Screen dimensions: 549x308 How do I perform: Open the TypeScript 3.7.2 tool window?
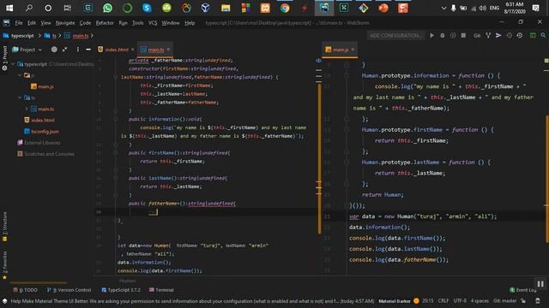[121, 290]
